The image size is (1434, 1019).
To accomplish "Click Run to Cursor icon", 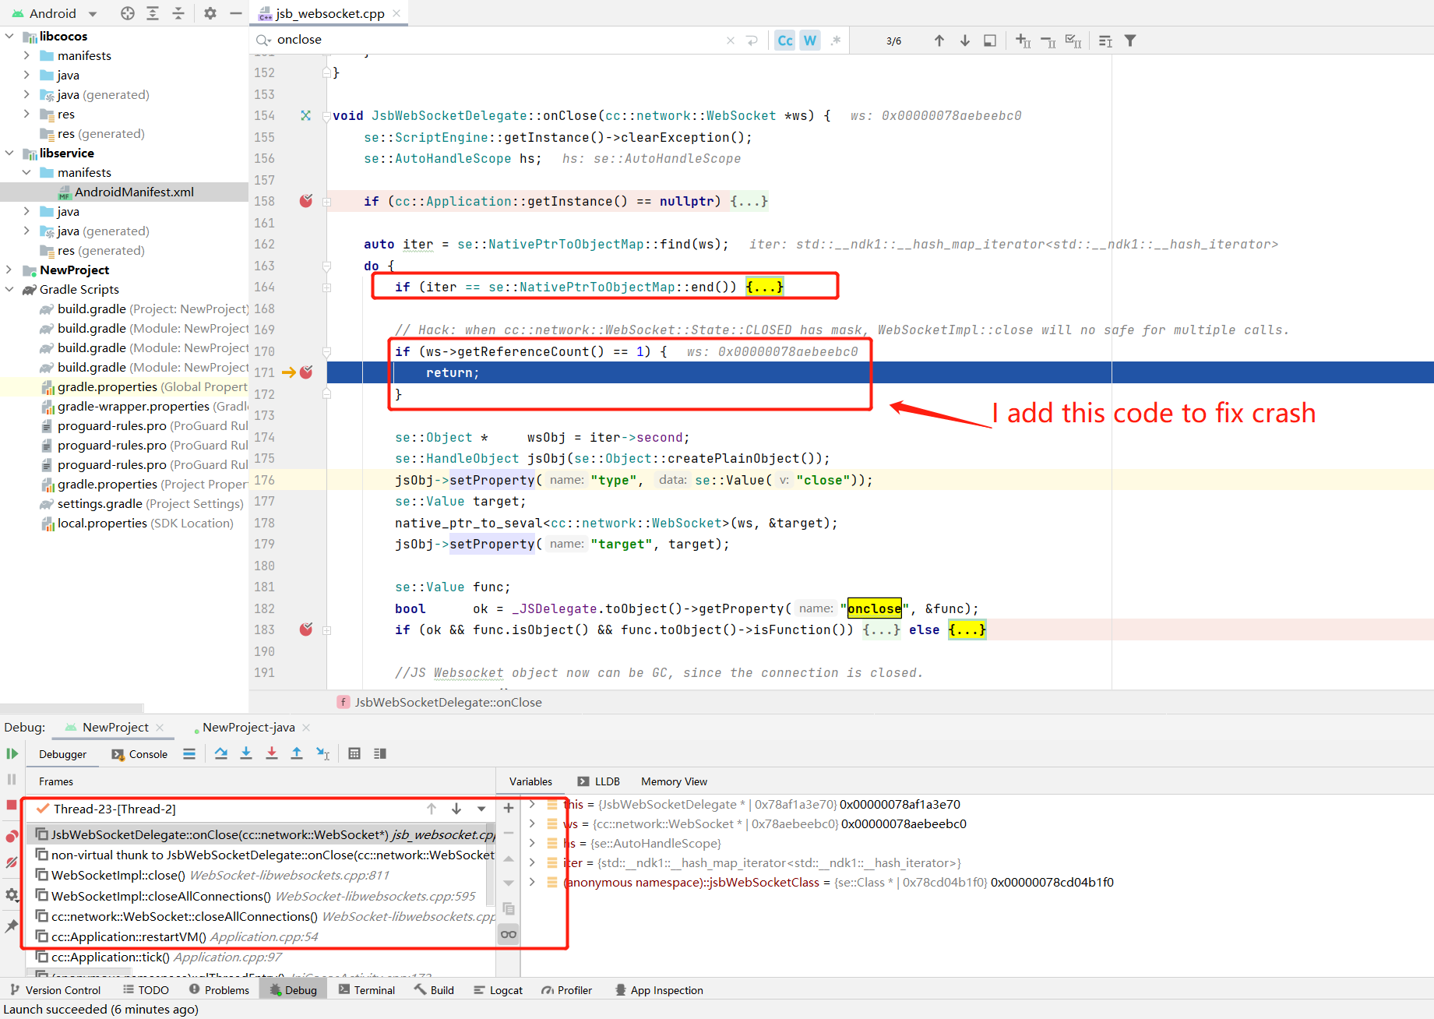I will pos(322,753).
